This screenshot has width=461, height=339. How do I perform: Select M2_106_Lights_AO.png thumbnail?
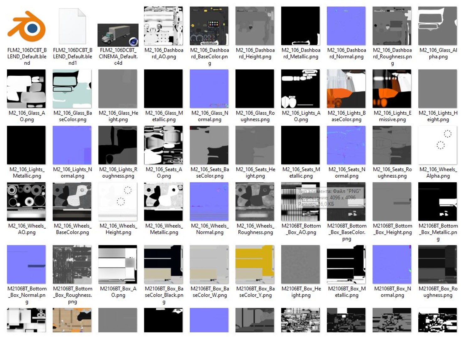(x=300, y=89)
